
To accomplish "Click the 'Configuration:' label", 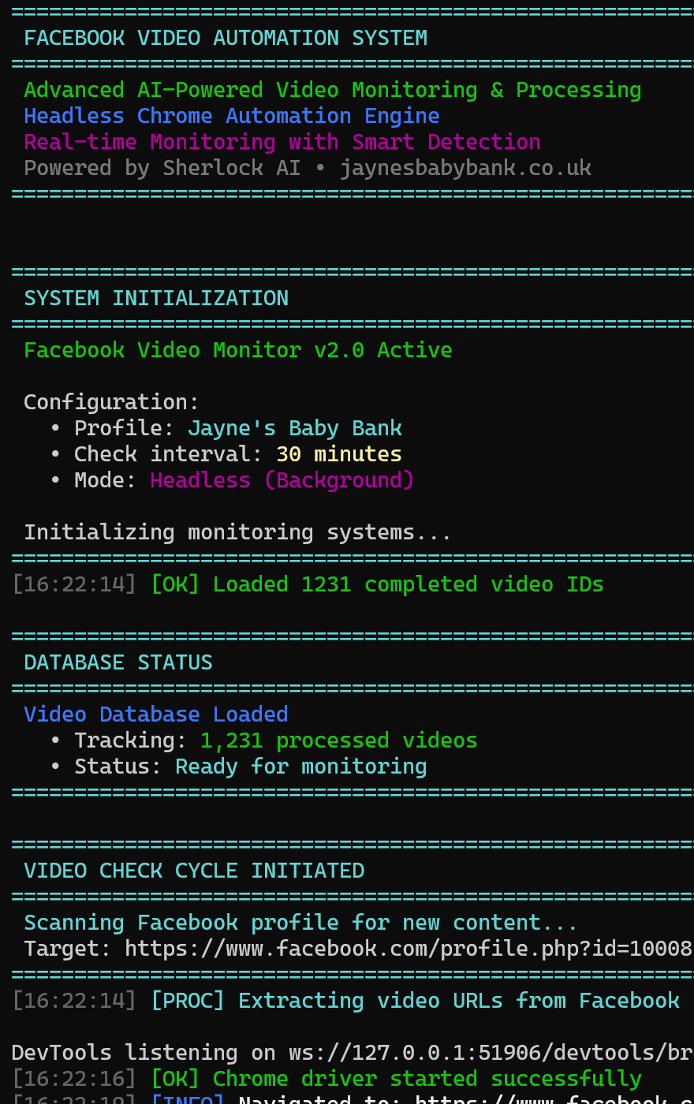I will pos(112,402).
